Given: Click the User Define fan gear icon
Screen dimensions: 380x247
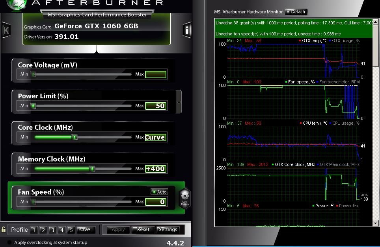Looking at the screenshot, I should (185, 198).
